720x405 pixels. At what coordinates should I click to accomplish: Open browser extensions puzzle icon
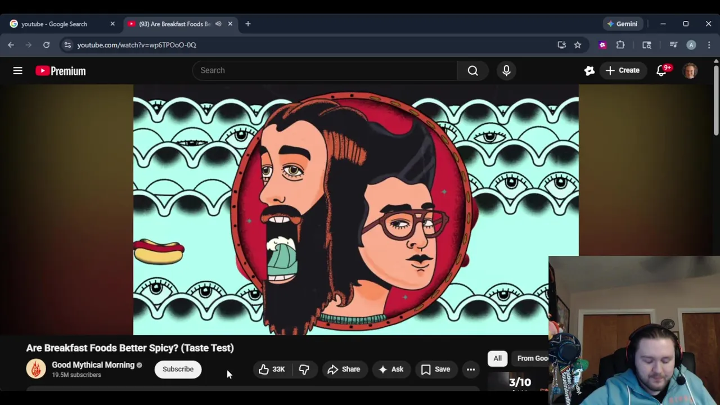pos(620,45)
